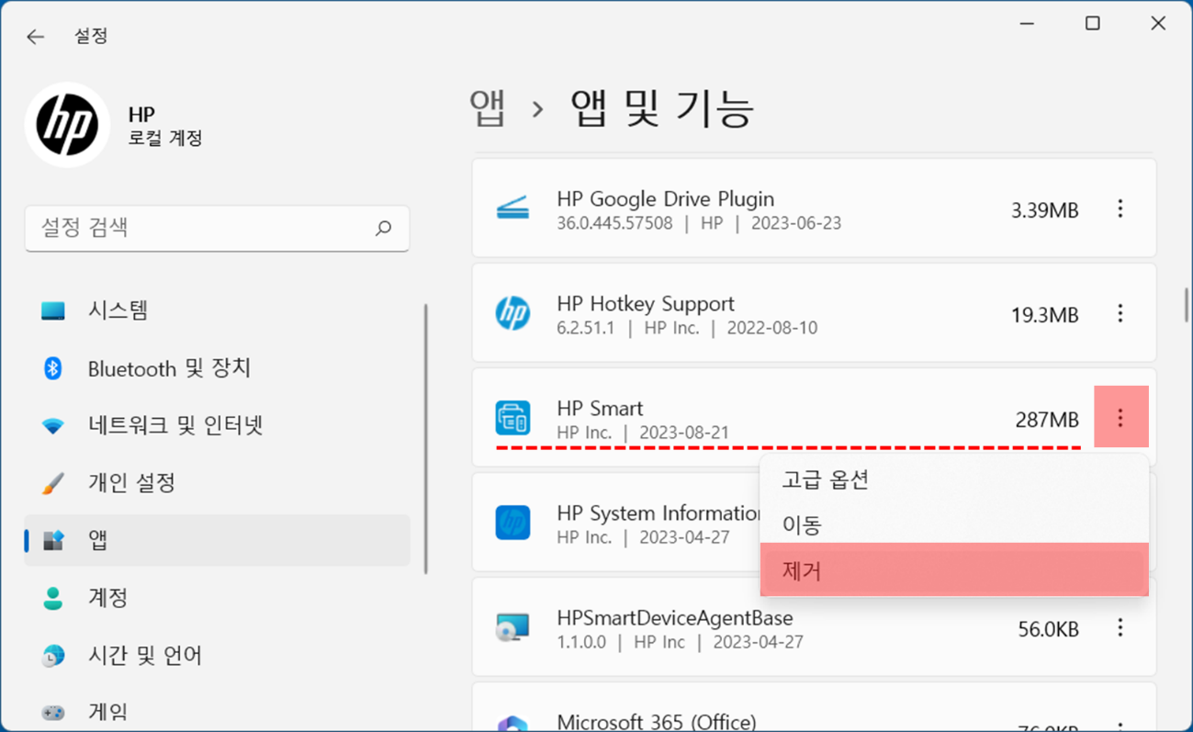
Task: Click the HP Smart app name
Action: pos(600,409)
